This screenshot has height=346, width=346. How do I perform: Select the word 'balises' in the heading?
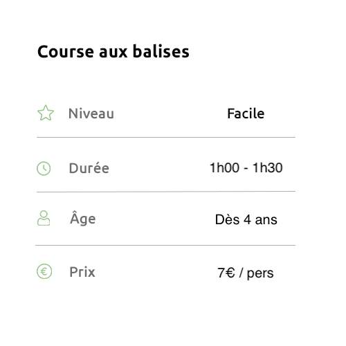click(x=161, y=51)
